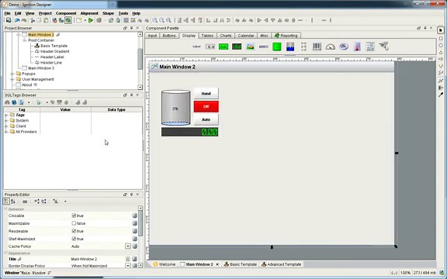The image size is (447, 279).
Task: Toggle the Closable property checkbox
Action: coord(74,215)
